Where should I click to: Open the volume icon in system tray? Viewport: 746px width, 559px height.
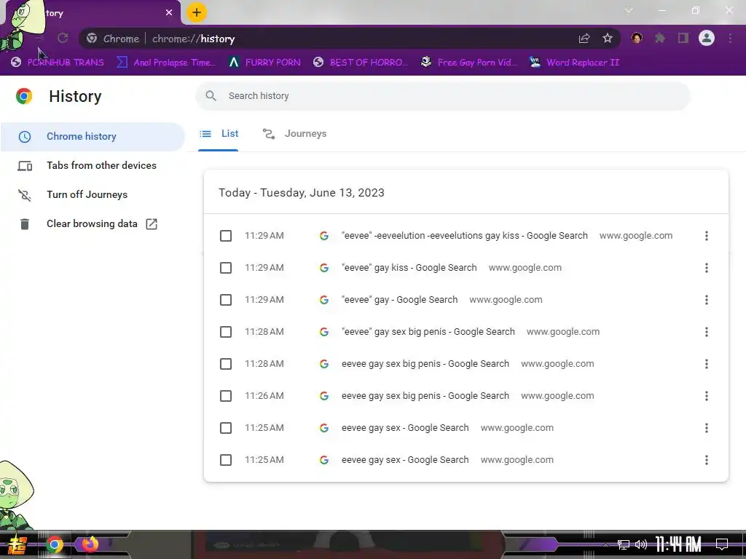pos(641,544)
